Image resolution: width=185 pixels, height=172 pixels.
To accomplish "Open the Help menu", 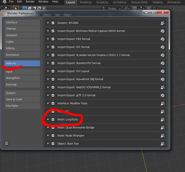I will coord(55,2).
